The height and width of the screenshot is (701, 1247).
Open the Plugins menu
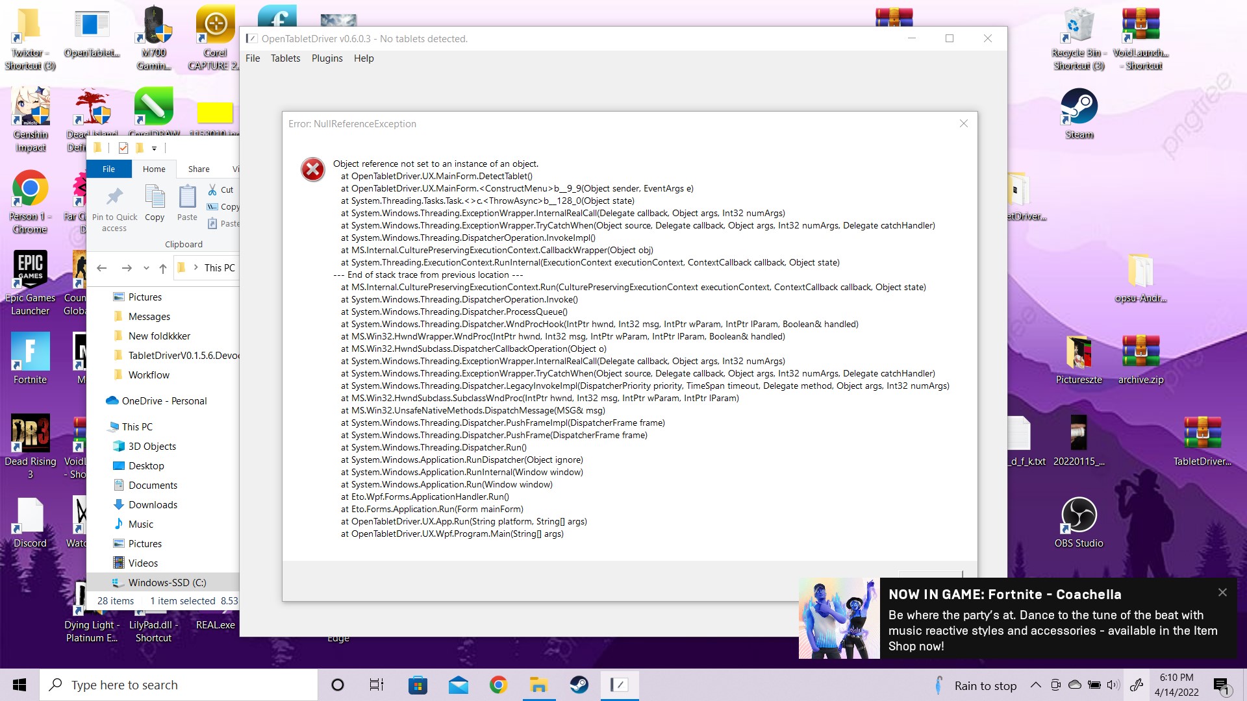327,58
